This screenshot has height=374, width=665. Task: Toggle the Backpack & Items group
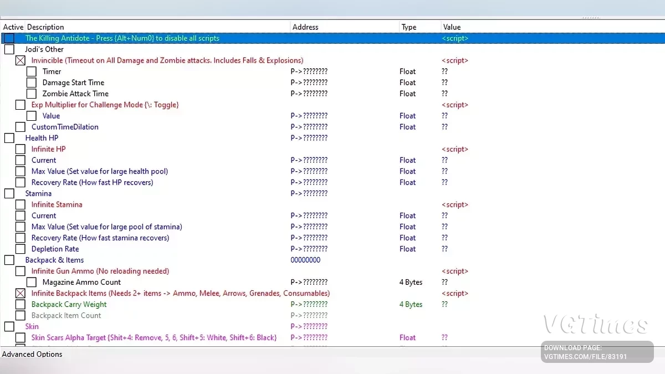pos(9,260)
